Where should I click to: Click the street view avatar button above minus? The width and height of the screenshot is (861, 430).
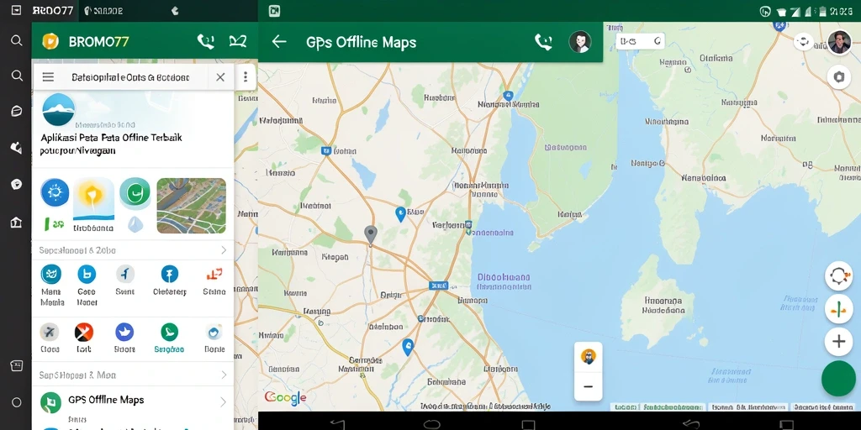point(588,357)
